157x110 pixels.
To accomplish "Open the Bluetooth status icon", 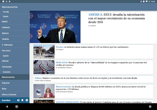I will pyautogui.click(x=141, y=2).
